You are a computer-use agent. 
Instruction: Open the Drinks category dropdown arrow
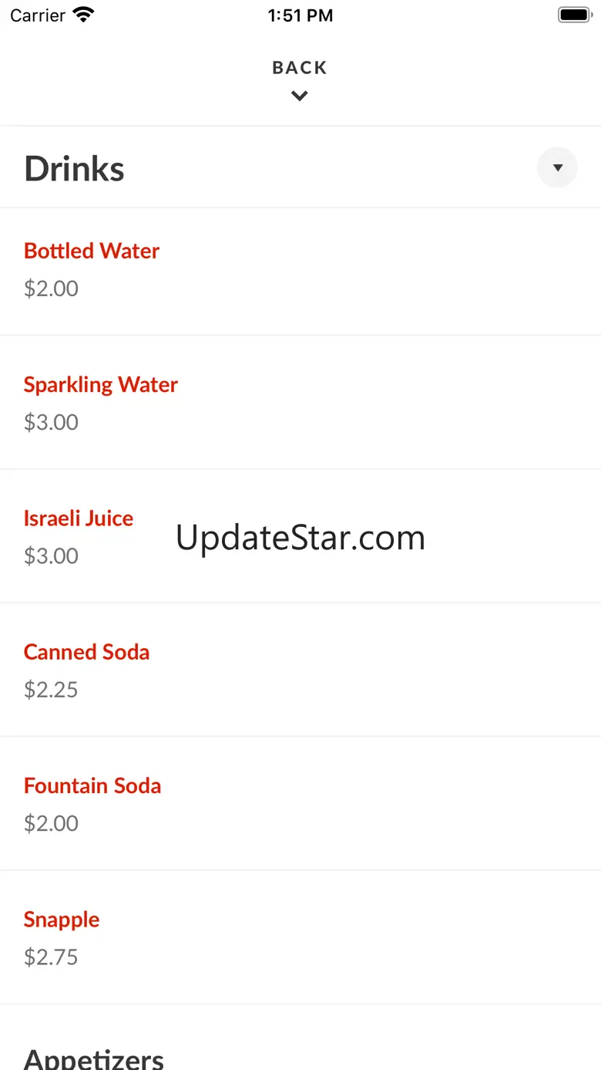coord(557,167)
